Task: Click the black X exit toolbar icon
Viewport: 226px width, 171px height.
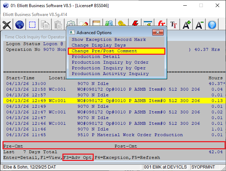Action: tap(7, 25)
